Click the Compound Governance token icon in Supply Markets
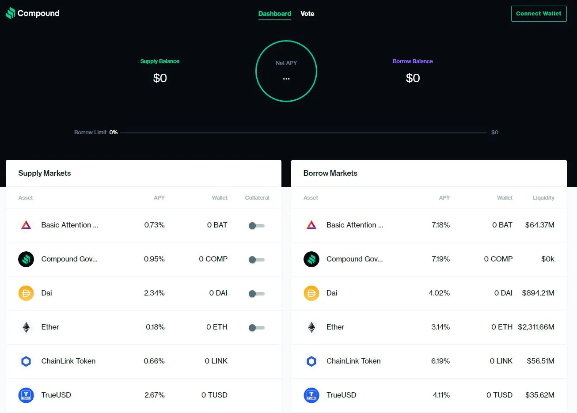577x413 pixels. click(x=26, y=259)
